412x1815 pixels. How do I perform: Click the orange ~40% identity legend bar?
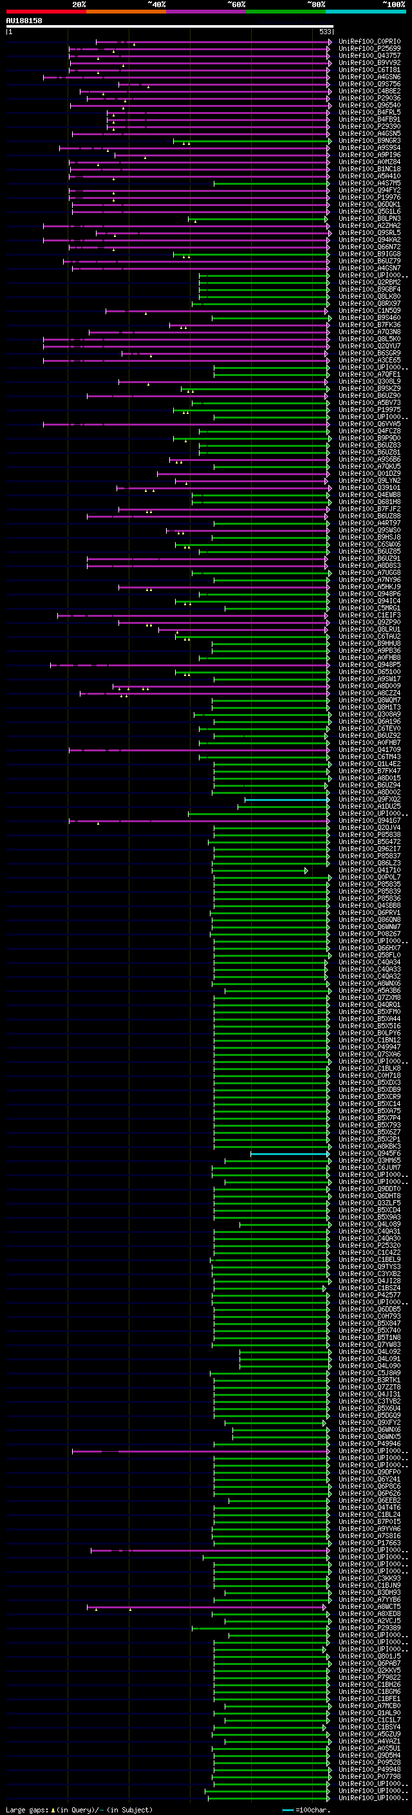tap(126, 12)
